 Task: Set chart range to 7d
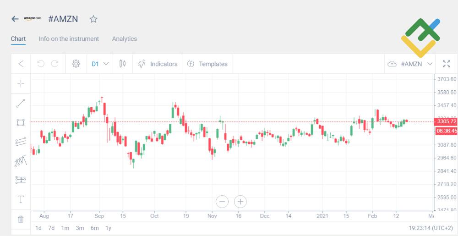pos(51,228)
